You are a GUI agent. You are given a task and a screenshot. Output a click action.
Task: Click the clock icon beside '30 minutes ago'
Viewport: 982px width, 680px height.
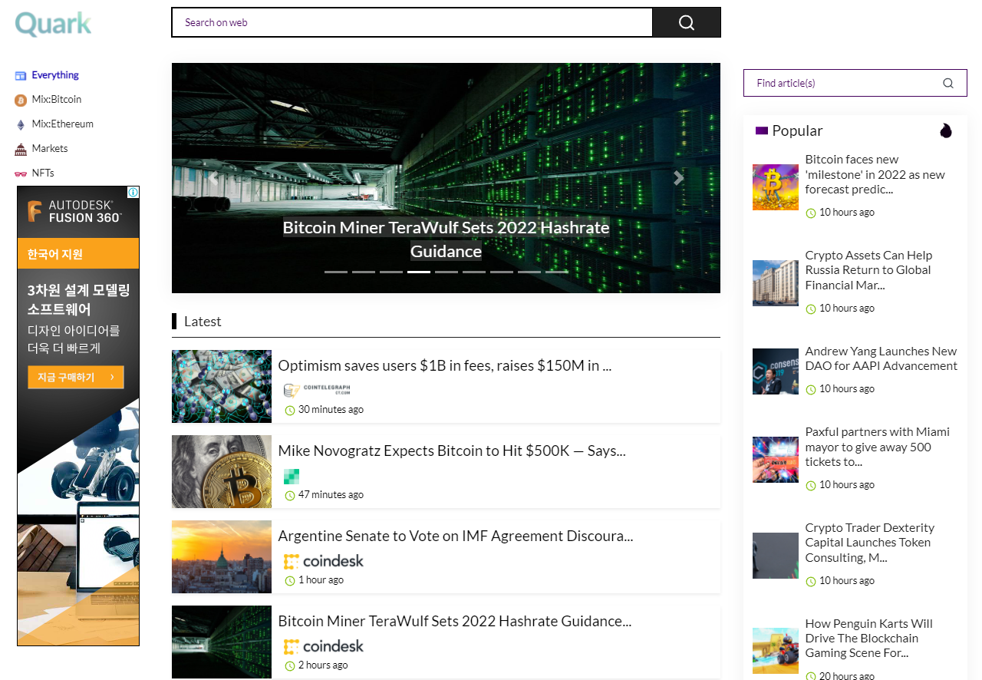coord(290,411)
